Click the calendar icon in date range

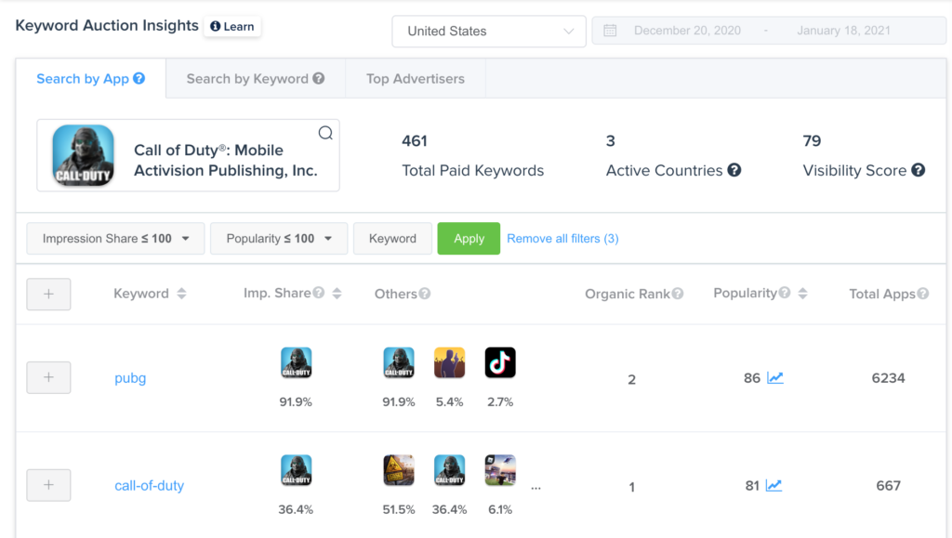(x=611, y=31)
